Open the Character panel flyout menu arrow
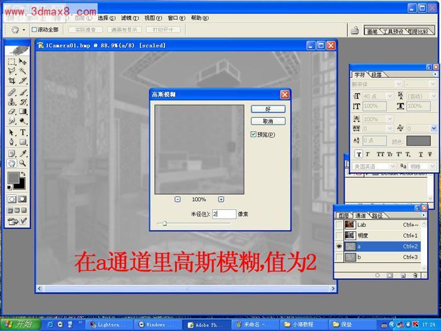 click(435, 74)
